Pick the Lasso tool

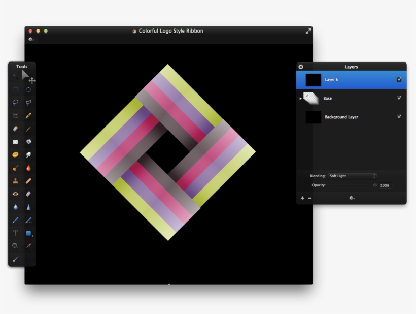tap(16, 103)
